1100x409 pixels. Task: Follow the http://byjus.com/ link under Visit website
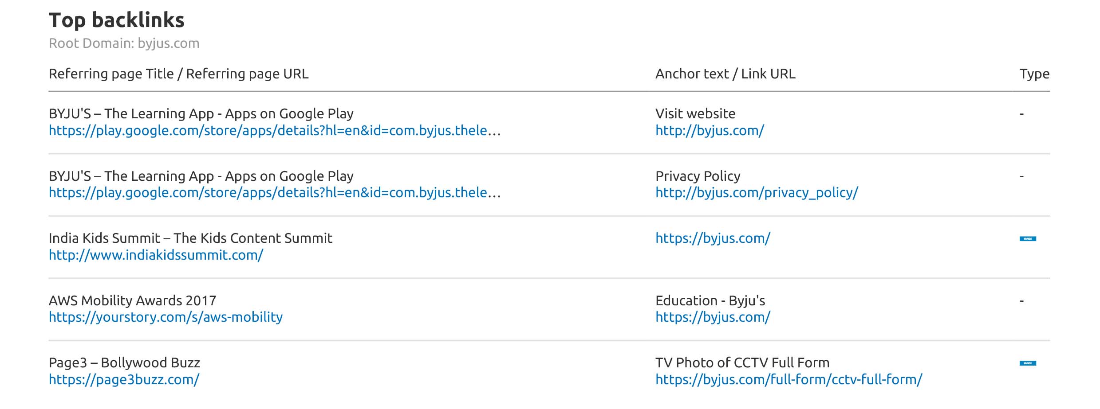click(x=710, y=131)
